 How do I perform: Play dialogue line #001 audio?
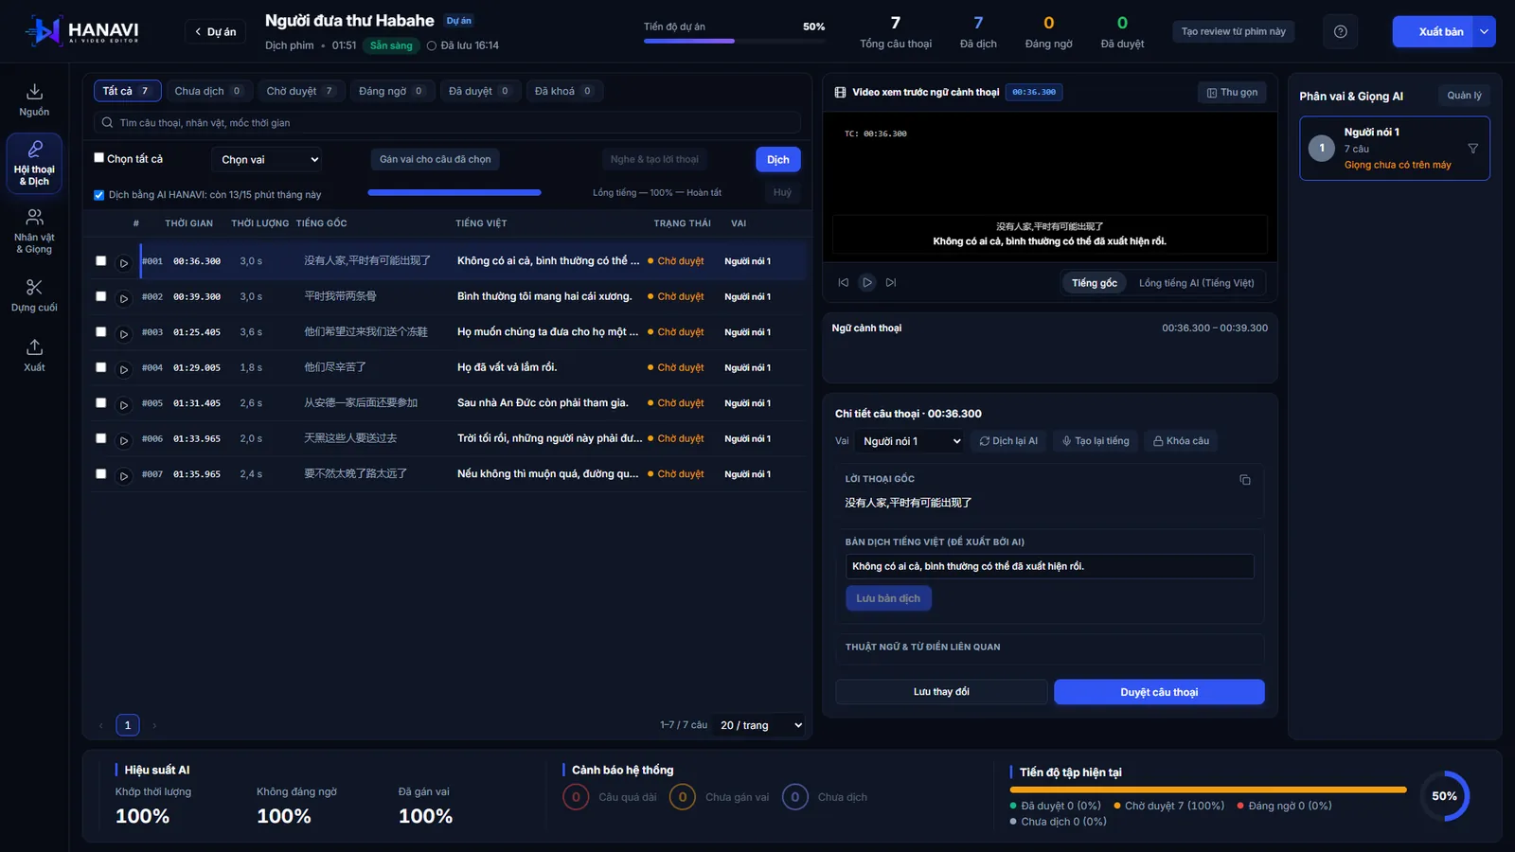(x=123, y=262)
